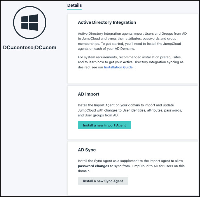Select the DC=contoso;DC=com domain name
200x197 pixels.
coord(30,48)
